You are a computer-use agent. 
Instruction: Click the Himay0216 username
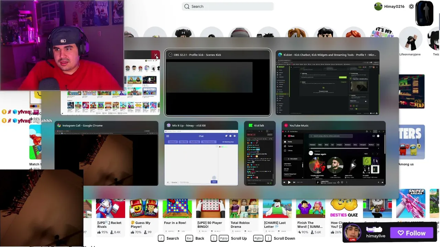pyautogui.click(x=394, y=7)
